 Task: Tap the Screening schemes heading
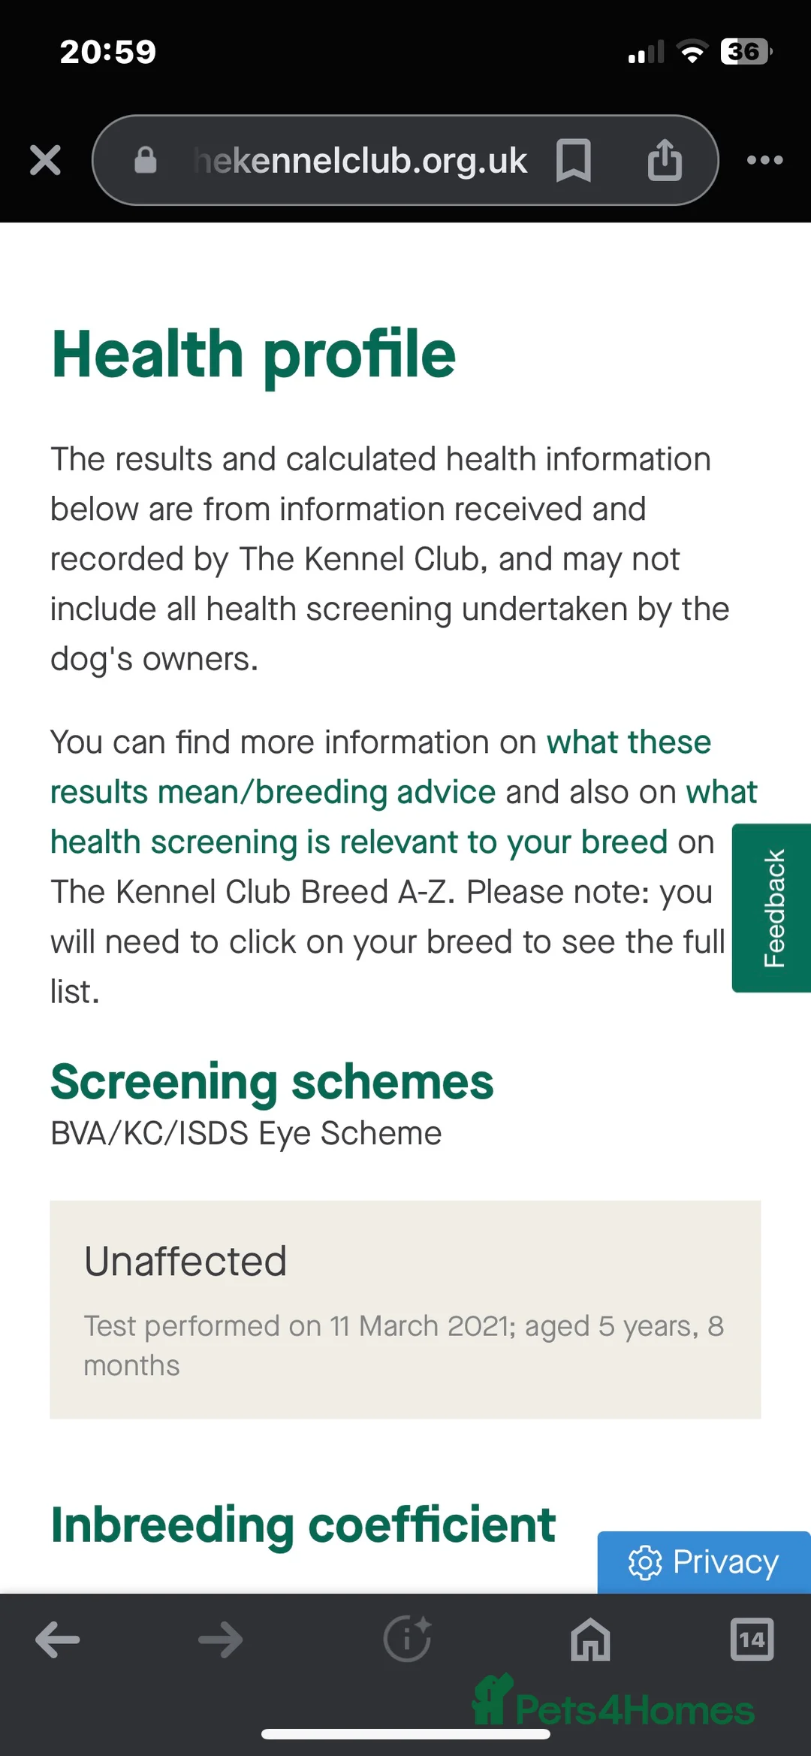272,1081
